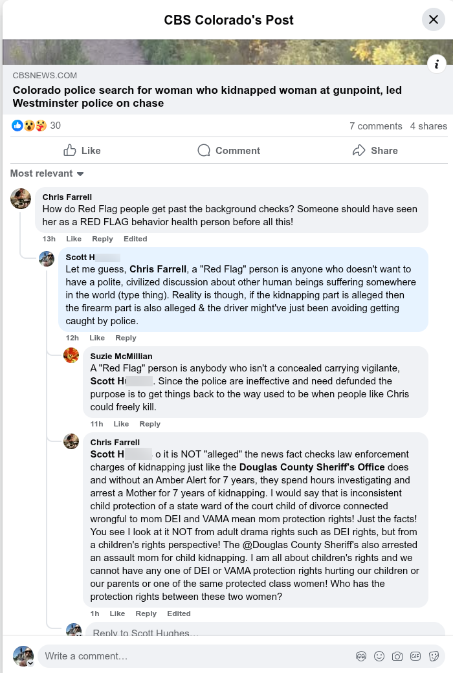The image size is (453, 673).
Task: Switch commenting profile via avatar arrow
Action: pyautogui.click(x=30, y=663)
